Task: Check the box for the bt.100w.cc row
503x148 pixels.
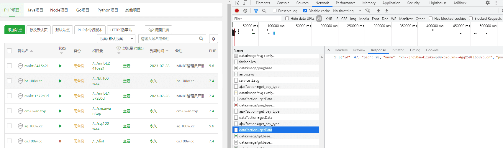Action: click(9, 81)
